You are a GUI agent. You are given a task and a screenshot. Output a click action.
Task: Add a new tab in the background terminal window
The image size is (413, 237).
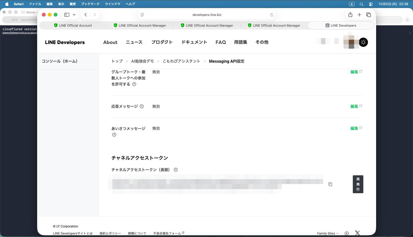407,20
